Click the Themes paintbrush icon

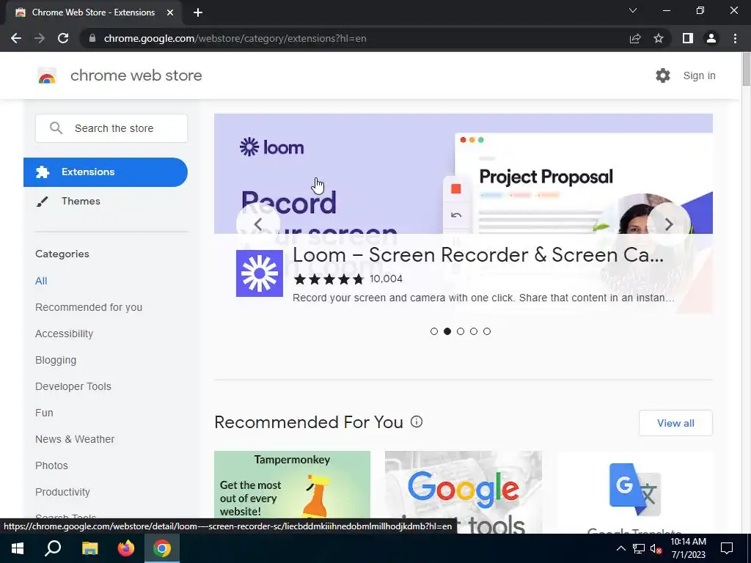42,202
